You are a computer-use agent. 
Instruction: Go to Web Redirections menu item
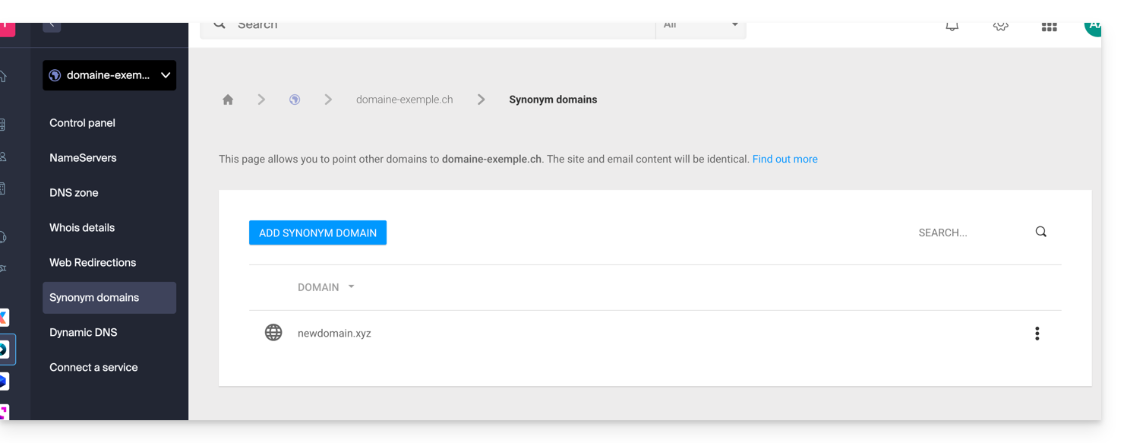point(93,263)
